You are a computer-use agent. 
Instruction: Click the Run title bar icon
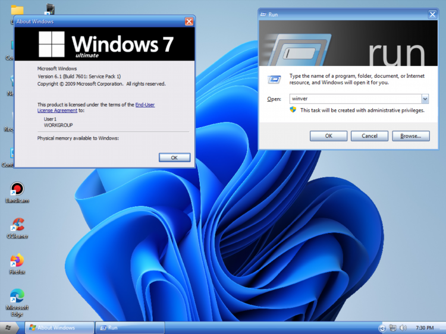(x=263, y=14)
